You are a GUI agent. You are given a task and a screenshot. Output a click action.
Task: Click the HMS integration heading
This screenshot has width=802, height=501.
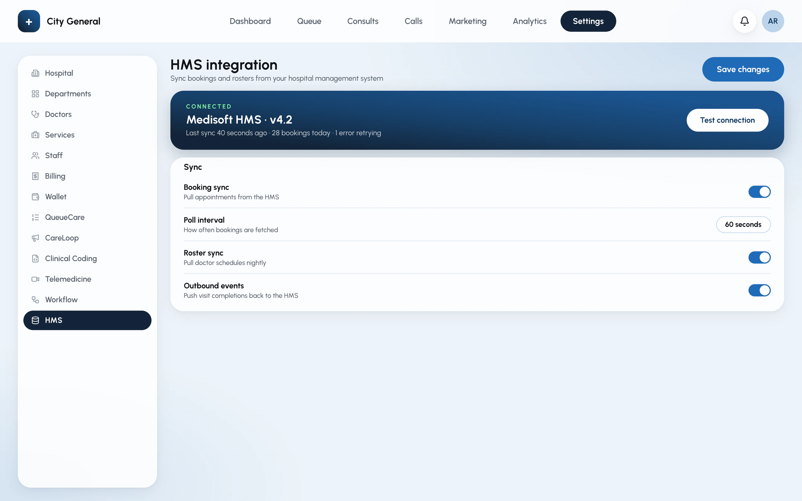224,65
